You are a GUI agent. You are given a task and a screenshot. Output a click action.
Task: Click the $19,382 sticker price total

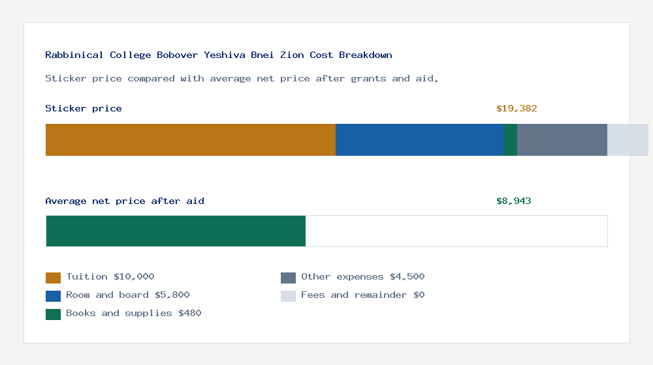pos(517,108)
